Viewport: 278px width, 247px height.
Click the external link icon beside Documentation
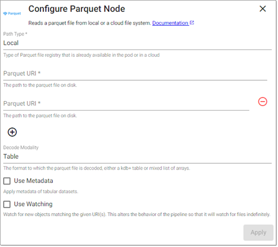coord(192,22)
